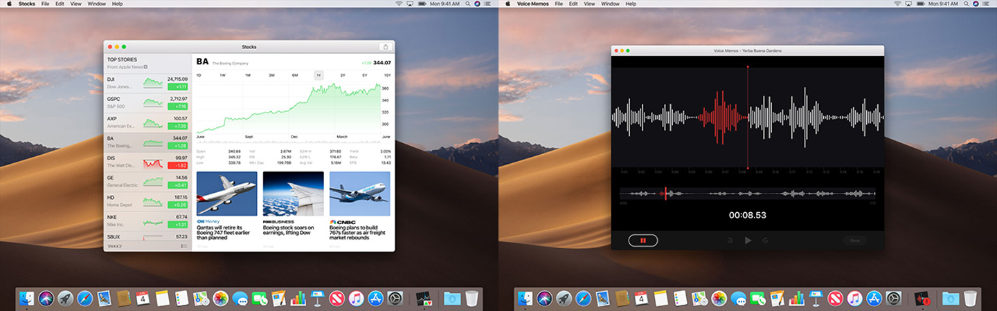Viewport: 997px width, 311px height.
Task: Open the From Apple News link
Action: (126, 67)
